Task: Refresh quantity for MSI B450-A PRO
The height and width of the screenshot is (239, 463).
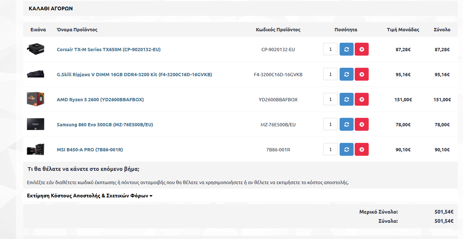Action: [346, 150]
